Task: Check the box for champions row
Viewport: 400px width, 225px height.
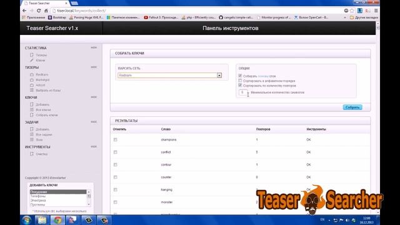Action: pos(115,140)
